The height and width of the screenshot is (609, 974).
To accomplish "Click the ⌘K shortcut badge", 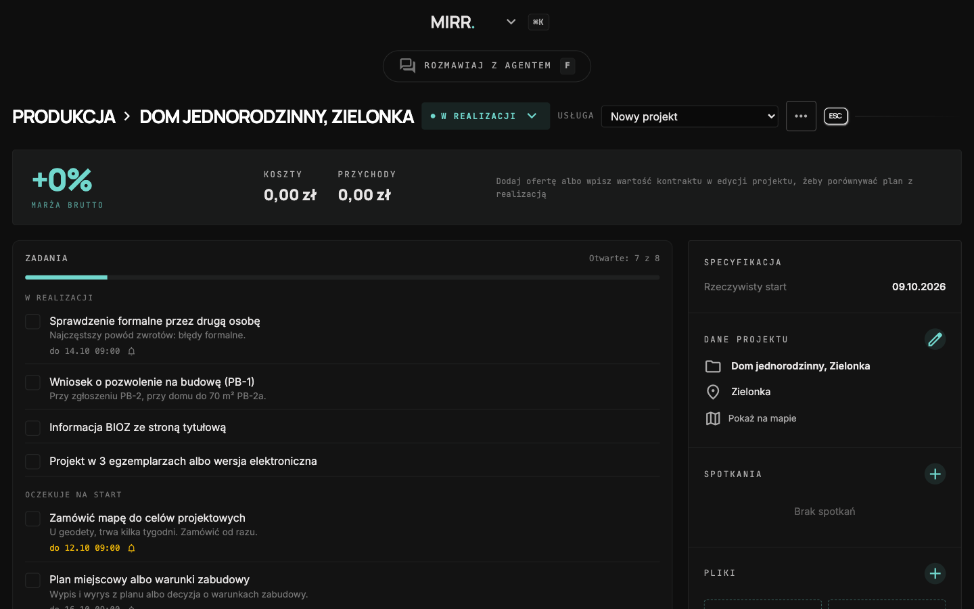I will click(x=538, y=22).
